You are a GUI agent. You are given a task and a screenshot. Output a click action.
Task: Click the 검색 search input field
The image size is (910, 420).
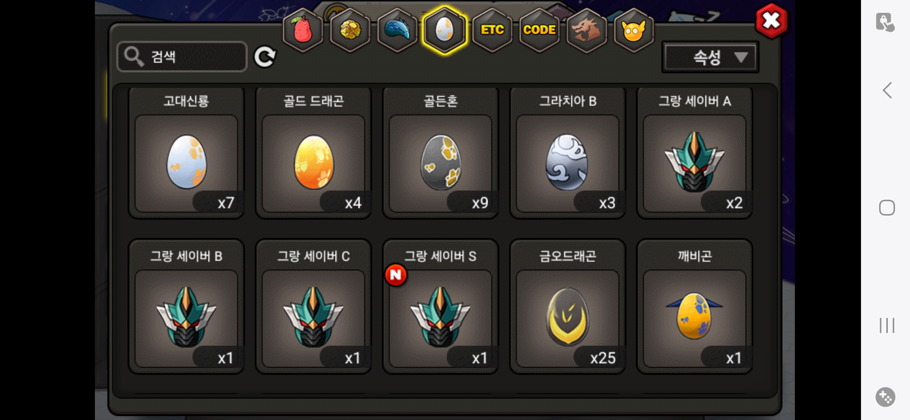point(182,57)
